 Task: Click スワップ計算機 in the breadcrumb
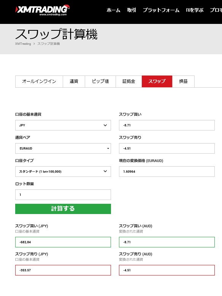(x=48, y=44)
